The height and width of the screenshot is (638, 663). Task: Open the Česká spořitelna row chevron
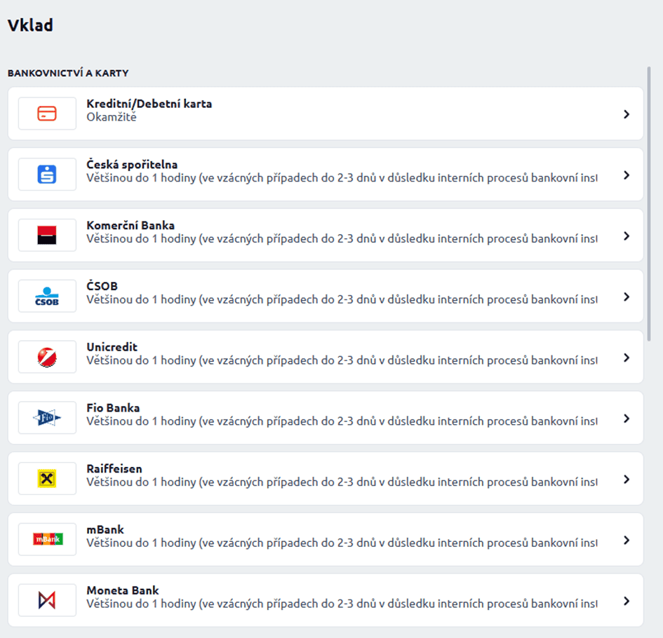627,175
